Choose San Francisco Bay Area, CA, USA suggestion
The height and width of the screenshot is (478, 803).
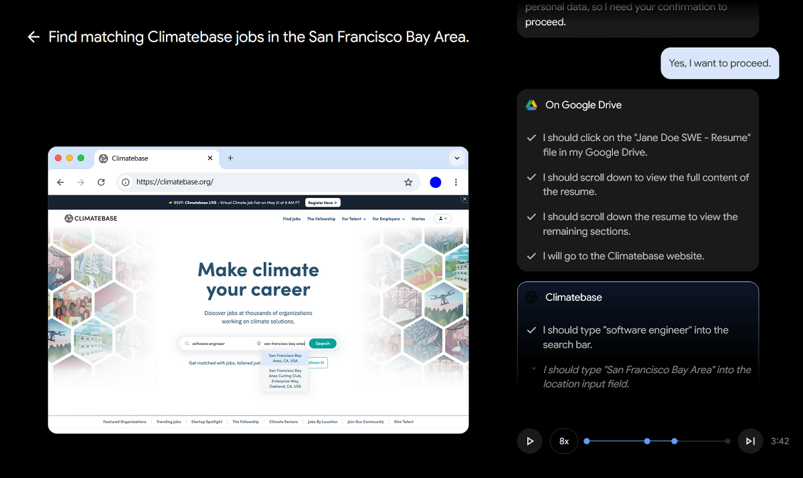pyautogui.click(x=285, y=358)
